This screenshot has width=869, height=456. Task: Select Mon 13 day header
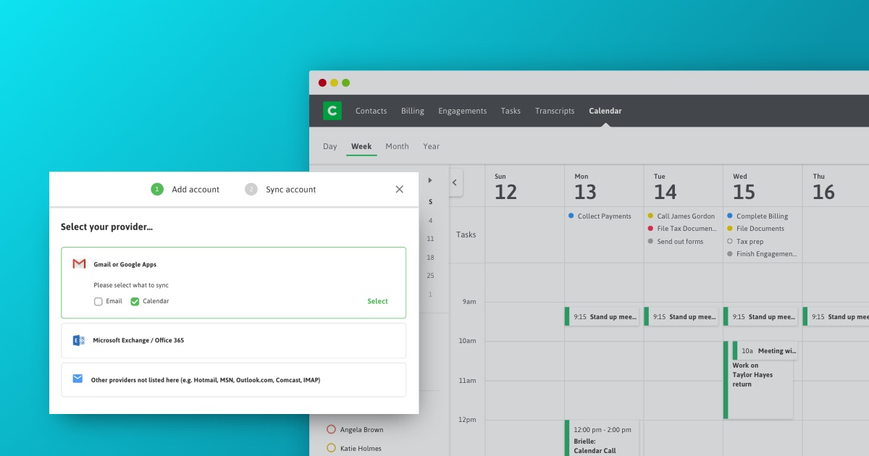(x=585, y=187)
